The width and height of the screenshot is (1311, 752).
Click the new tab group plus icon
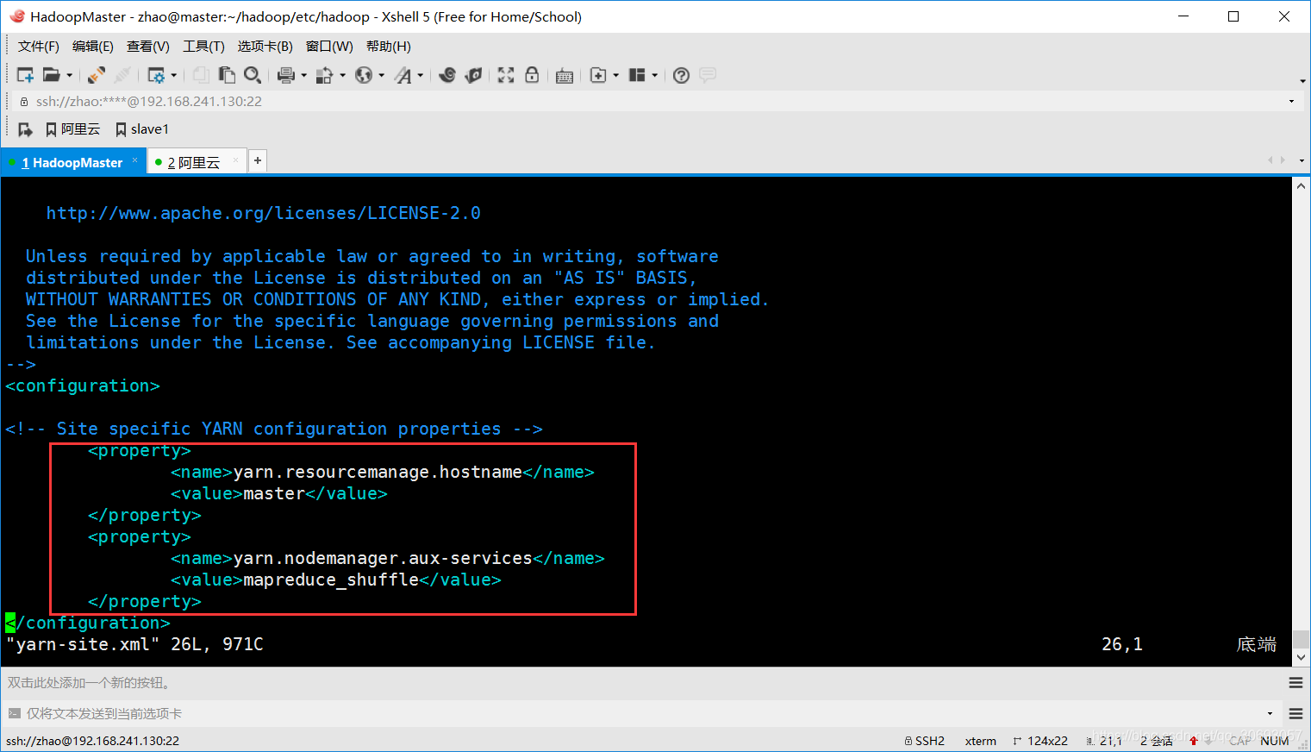tap(598, 75)
